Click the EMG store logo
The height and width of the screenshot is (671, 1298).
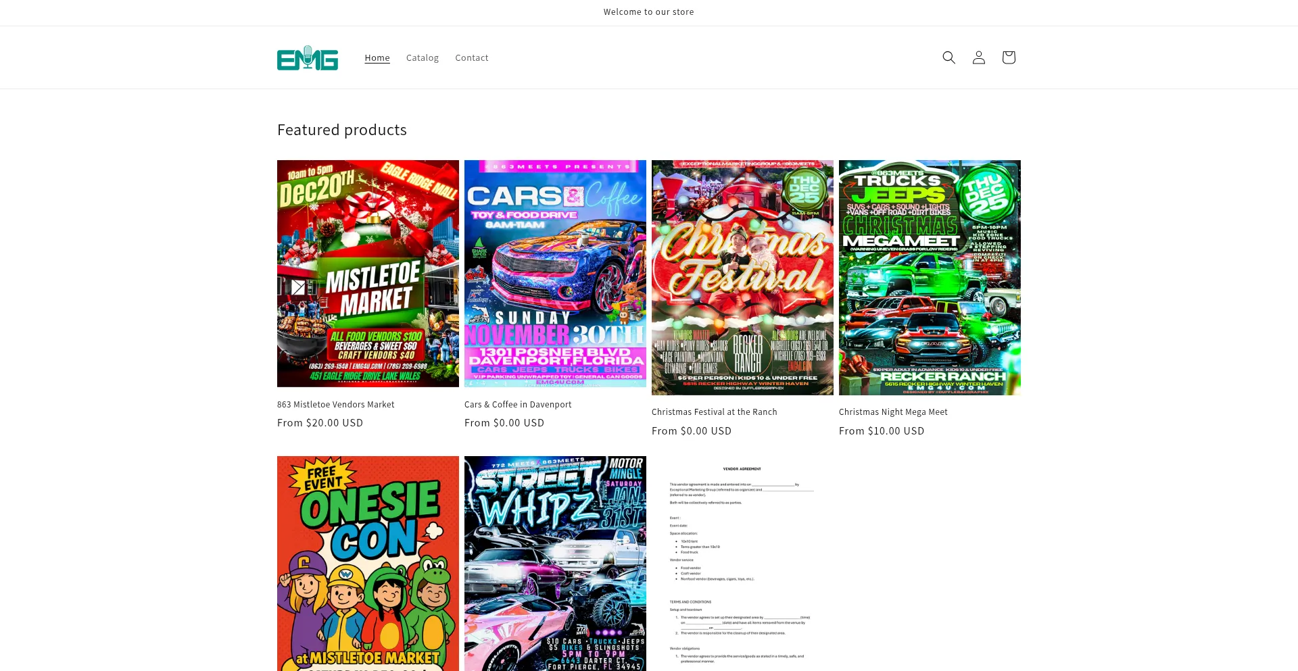point(308,58)
